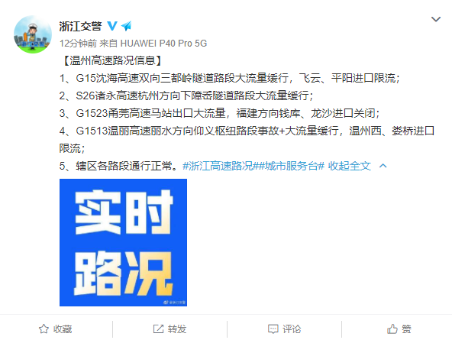The width and height of the screenshot is (452, 340).
Task: Click the upward caret after 收起全文
Action: [x=383, y=166]
